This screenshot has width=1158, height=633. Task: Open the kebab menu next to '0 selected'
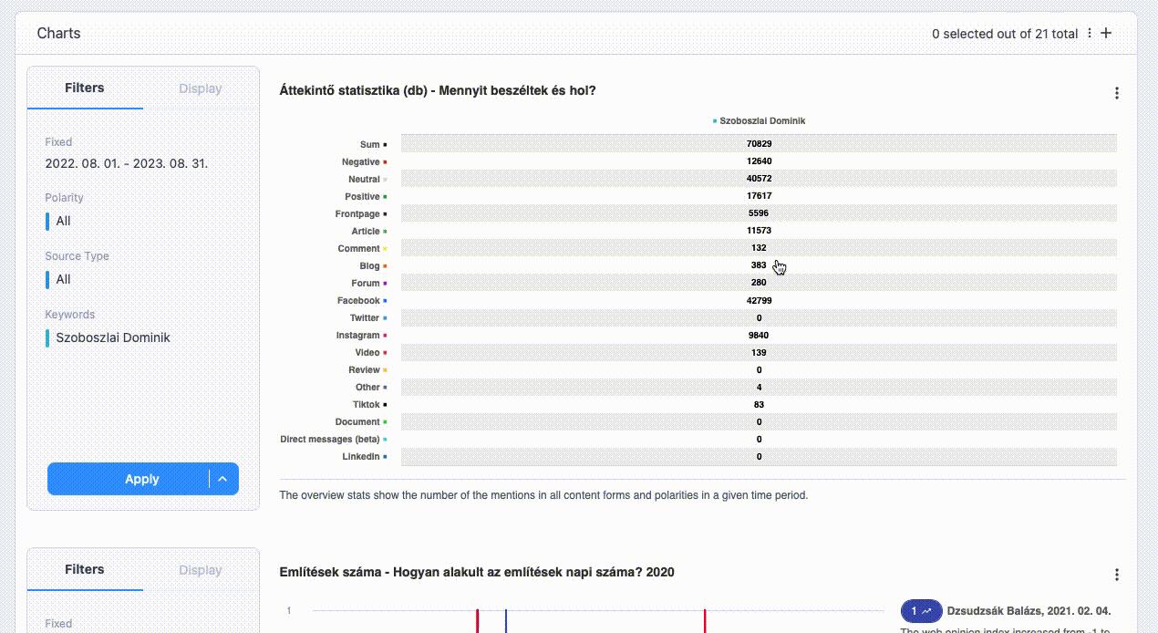(1089, 32)
